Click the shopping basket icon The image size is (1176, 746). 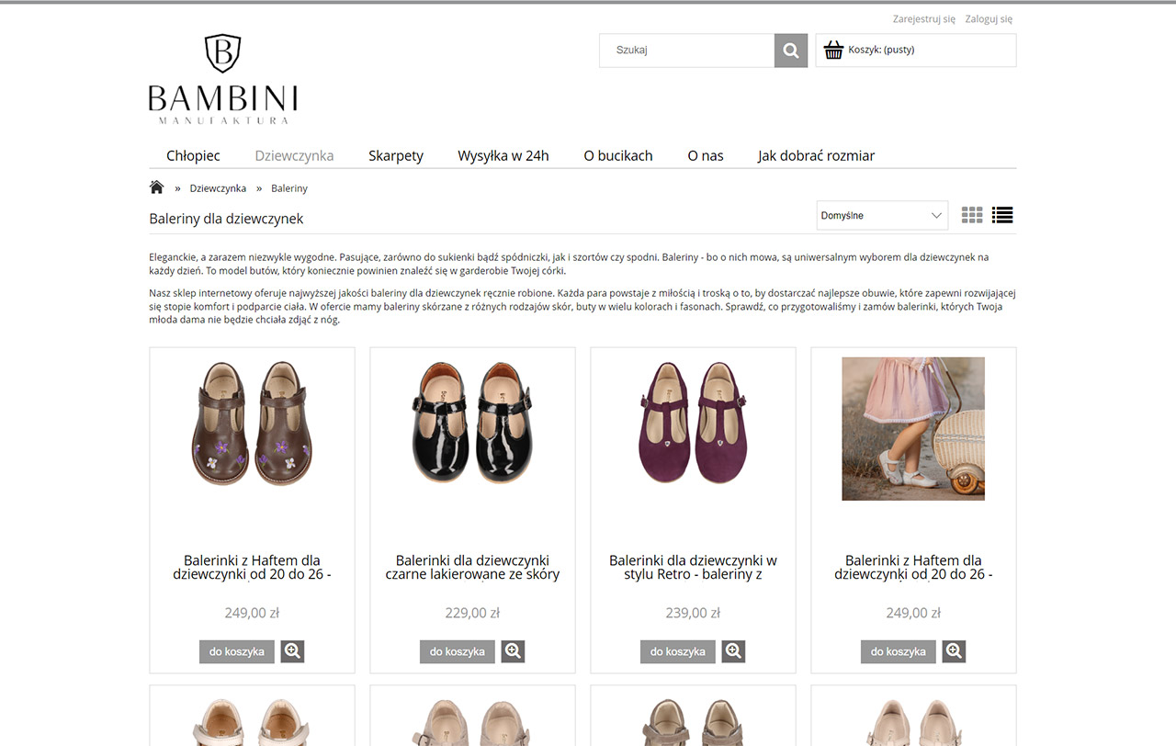833,50
